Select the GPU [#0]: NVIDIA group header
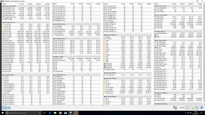Viewport: 205px width, 115px height. point(179,41)
